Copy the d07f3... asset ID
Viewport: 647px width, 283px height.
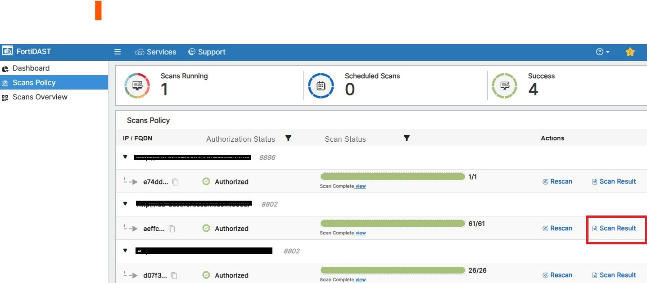pos(174,275)
